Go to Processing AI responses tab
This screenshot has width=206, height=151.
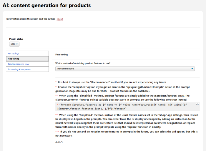(x=27, y=69)
